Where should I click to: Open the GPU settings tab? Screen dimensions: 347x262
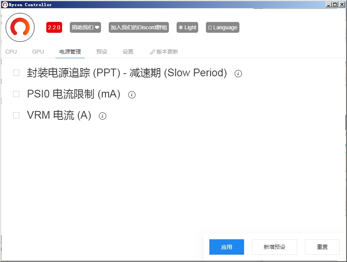tap(38, 51)
